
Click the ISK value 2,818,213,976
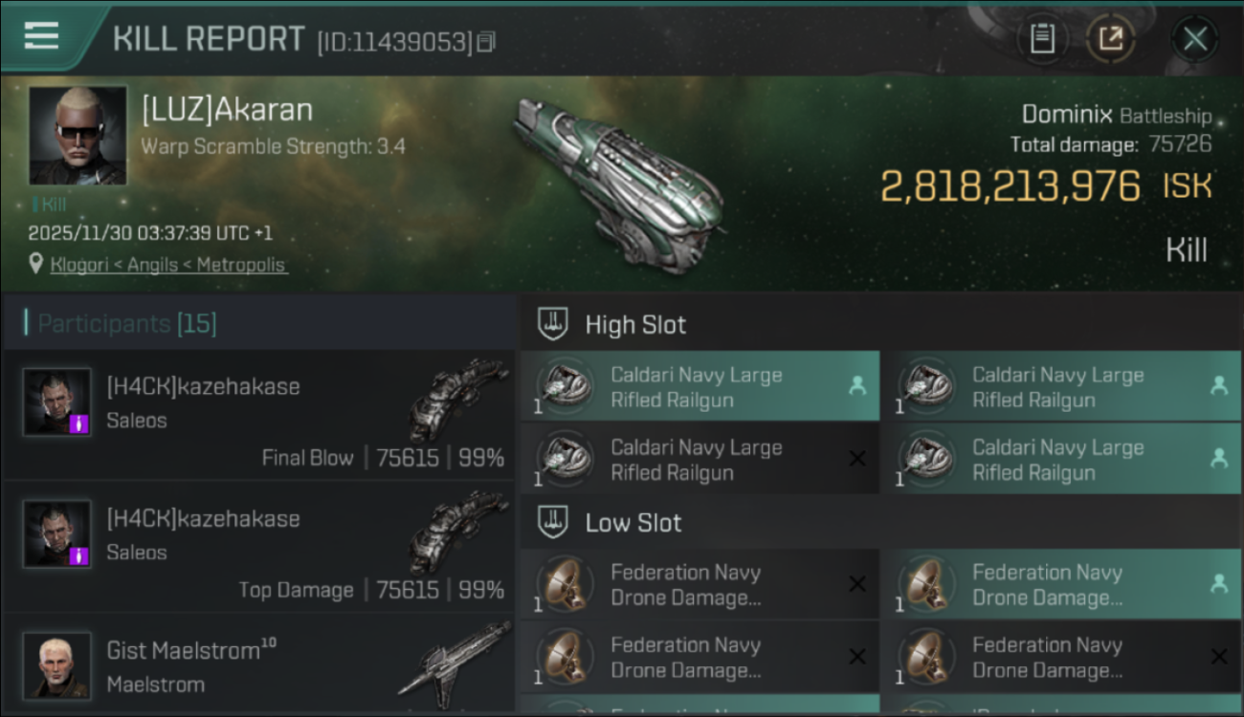click(x=1011, y=186)
